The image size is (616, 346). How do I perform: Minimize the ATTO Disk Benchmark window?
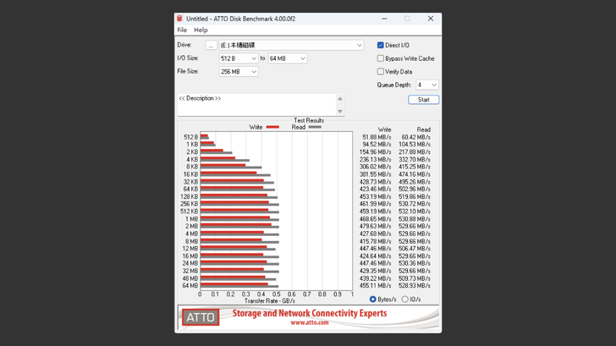[x=383, y=19]
